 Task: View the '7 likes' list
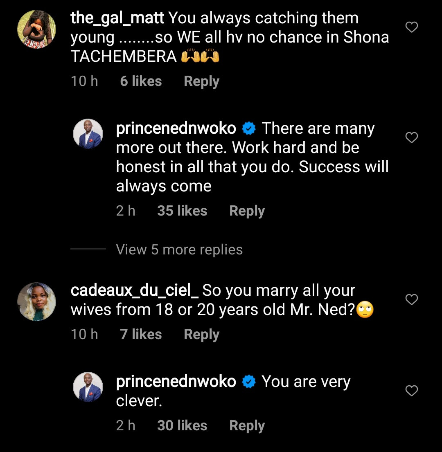[141, 335]
